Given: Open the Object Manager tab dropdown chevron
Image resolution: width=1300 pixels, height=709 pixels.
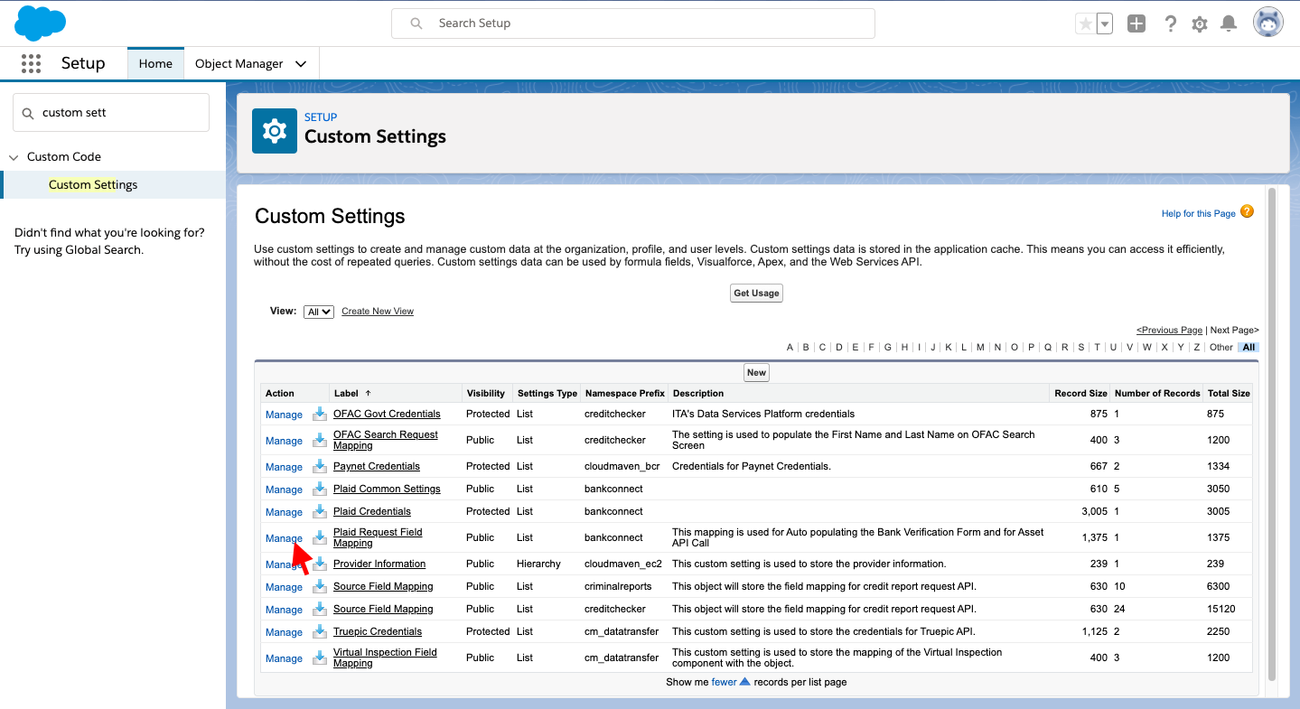Looking at the screenshot, I should pos(301,64).
